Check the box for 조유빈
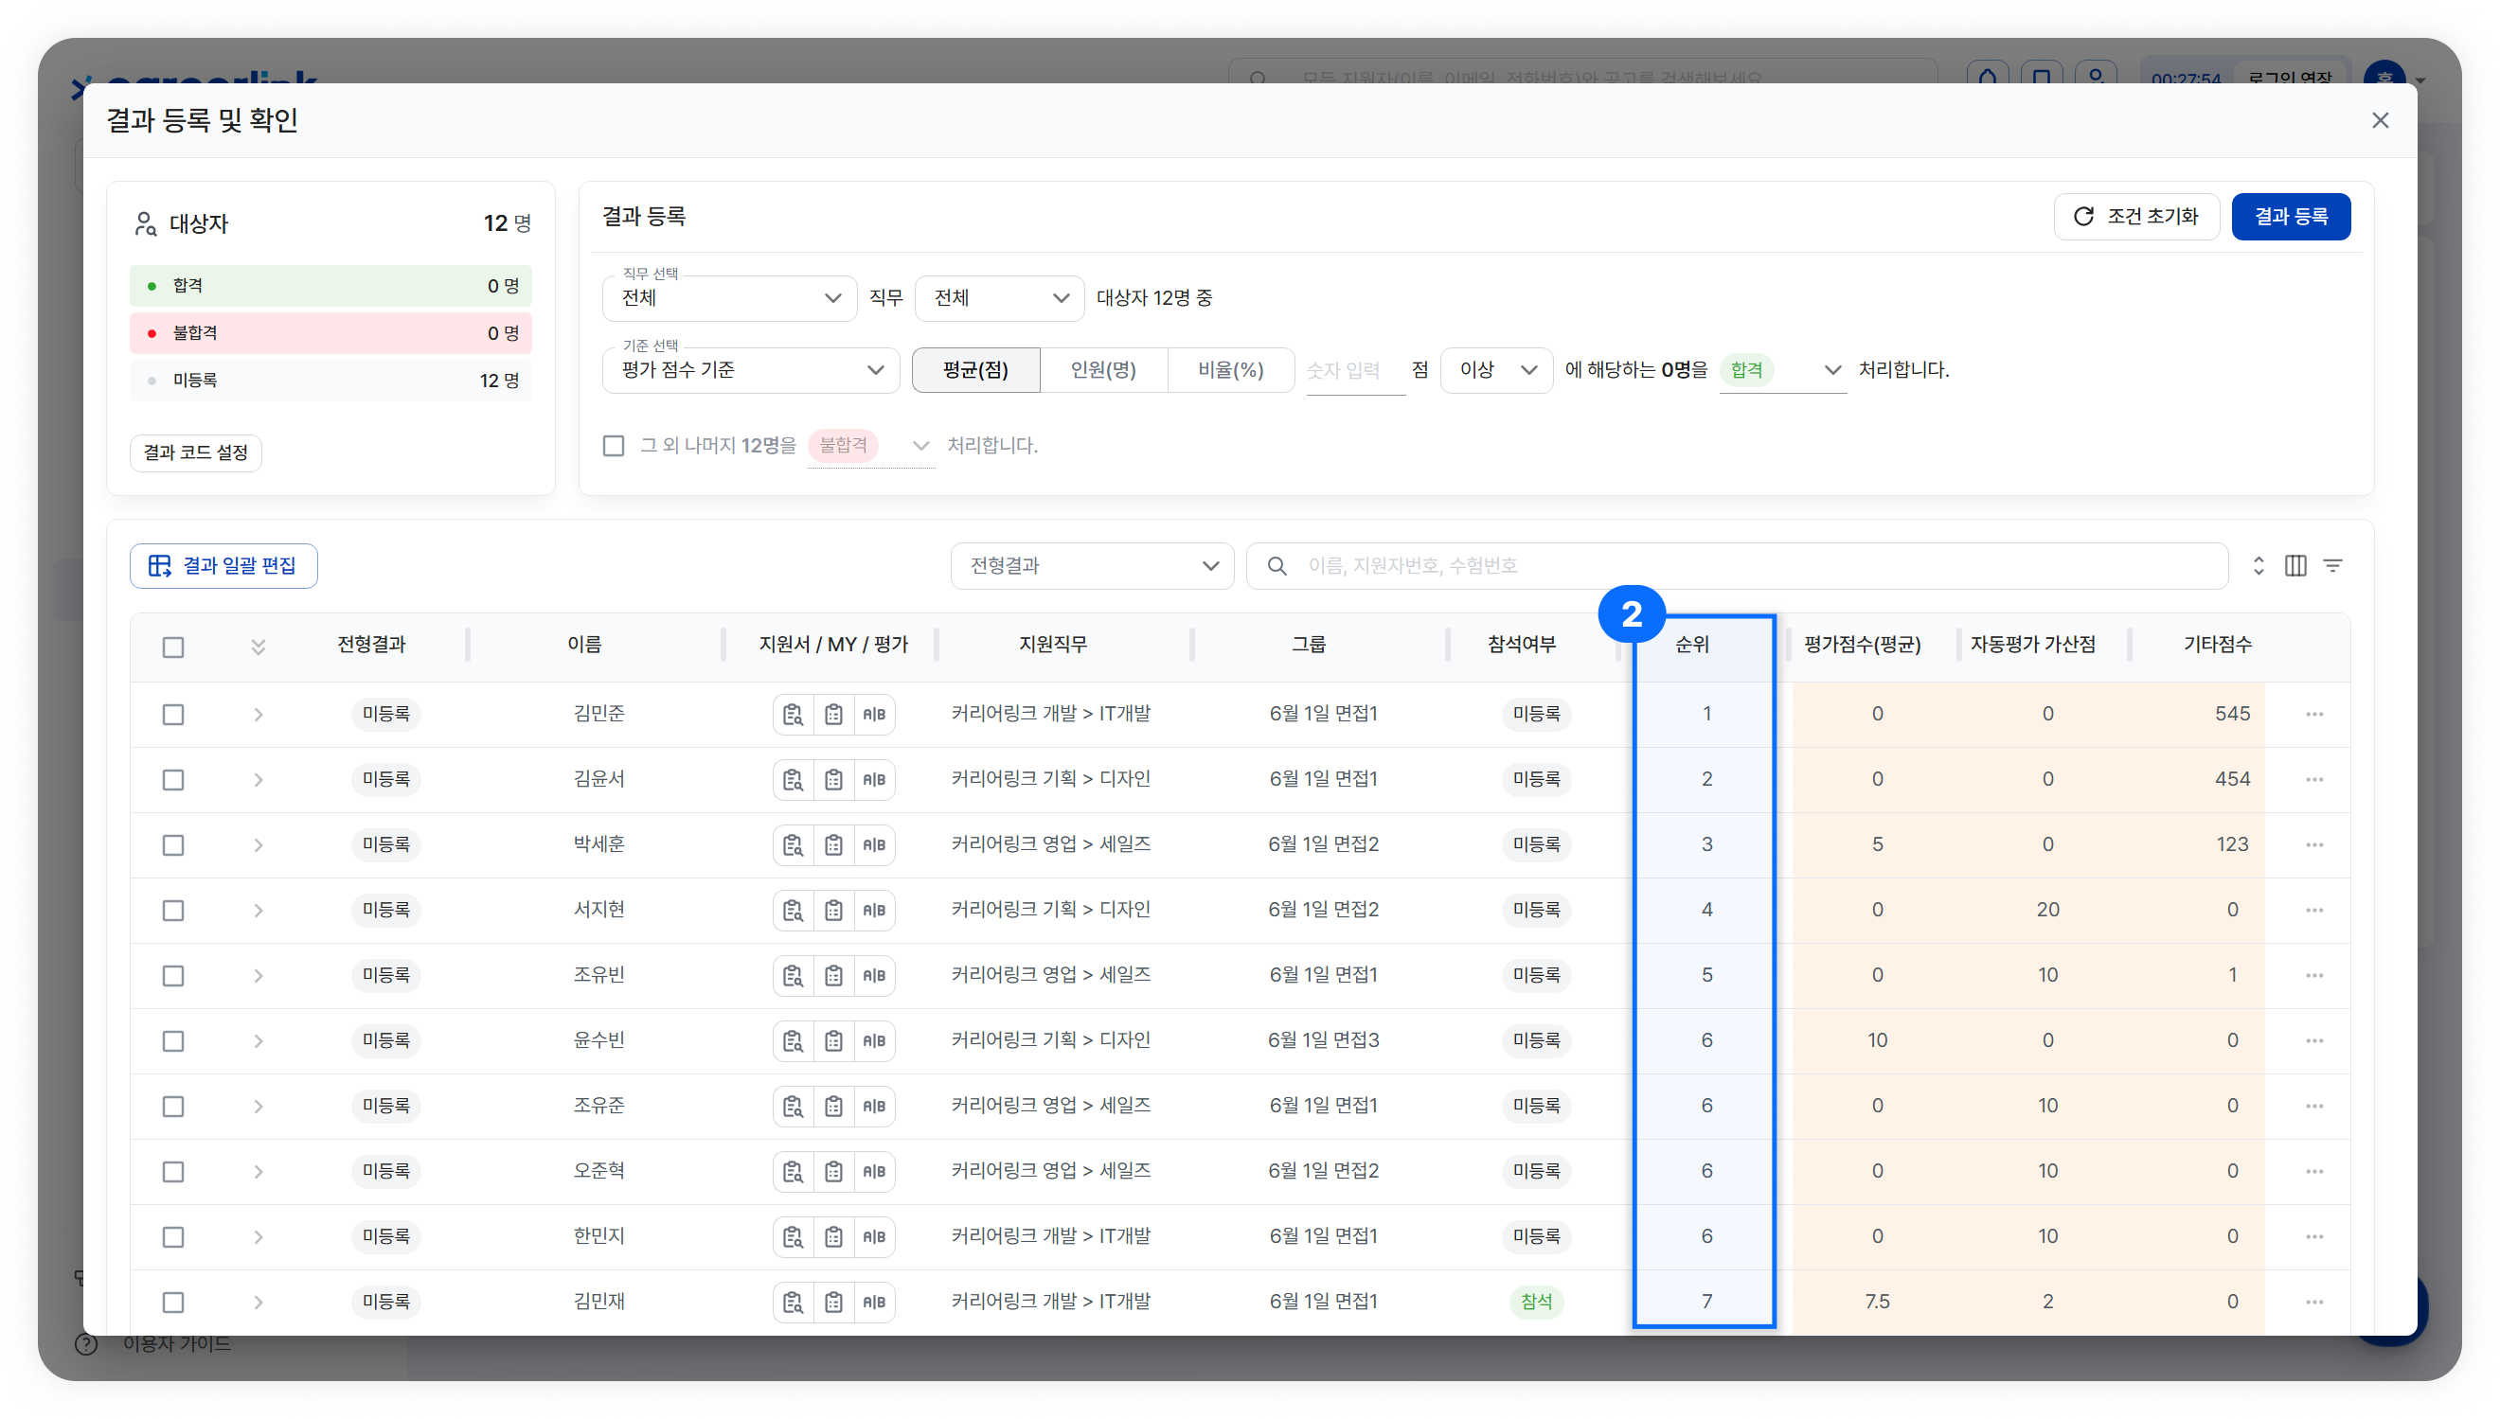The image size is (2500, 1419). coord(173,976)
